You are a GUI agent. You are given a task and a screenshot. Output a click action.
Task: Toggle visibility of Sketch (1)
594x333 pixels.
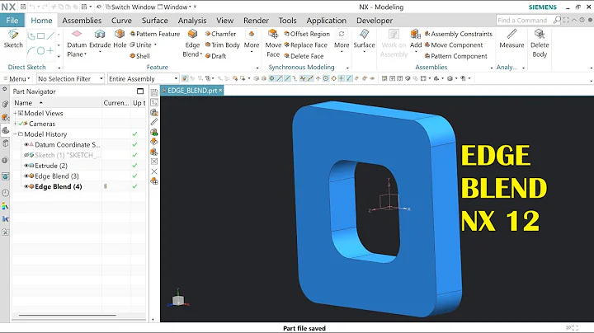click(x=26, y=155)
